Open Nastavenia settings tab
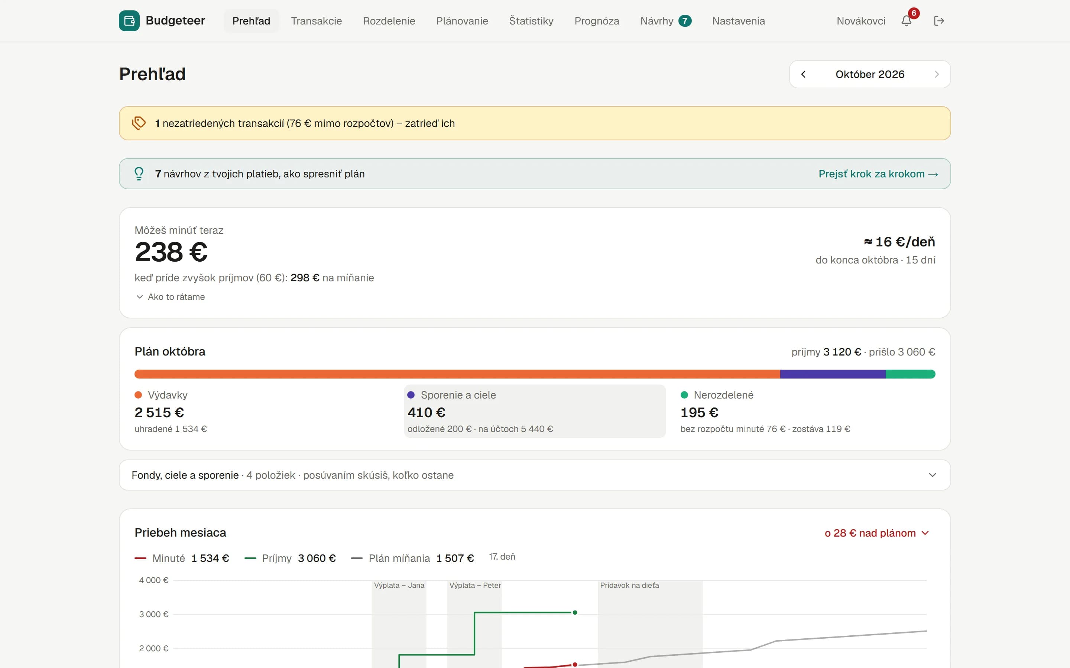The height and width of the screenshot is (668, 1070). point(738,21)
